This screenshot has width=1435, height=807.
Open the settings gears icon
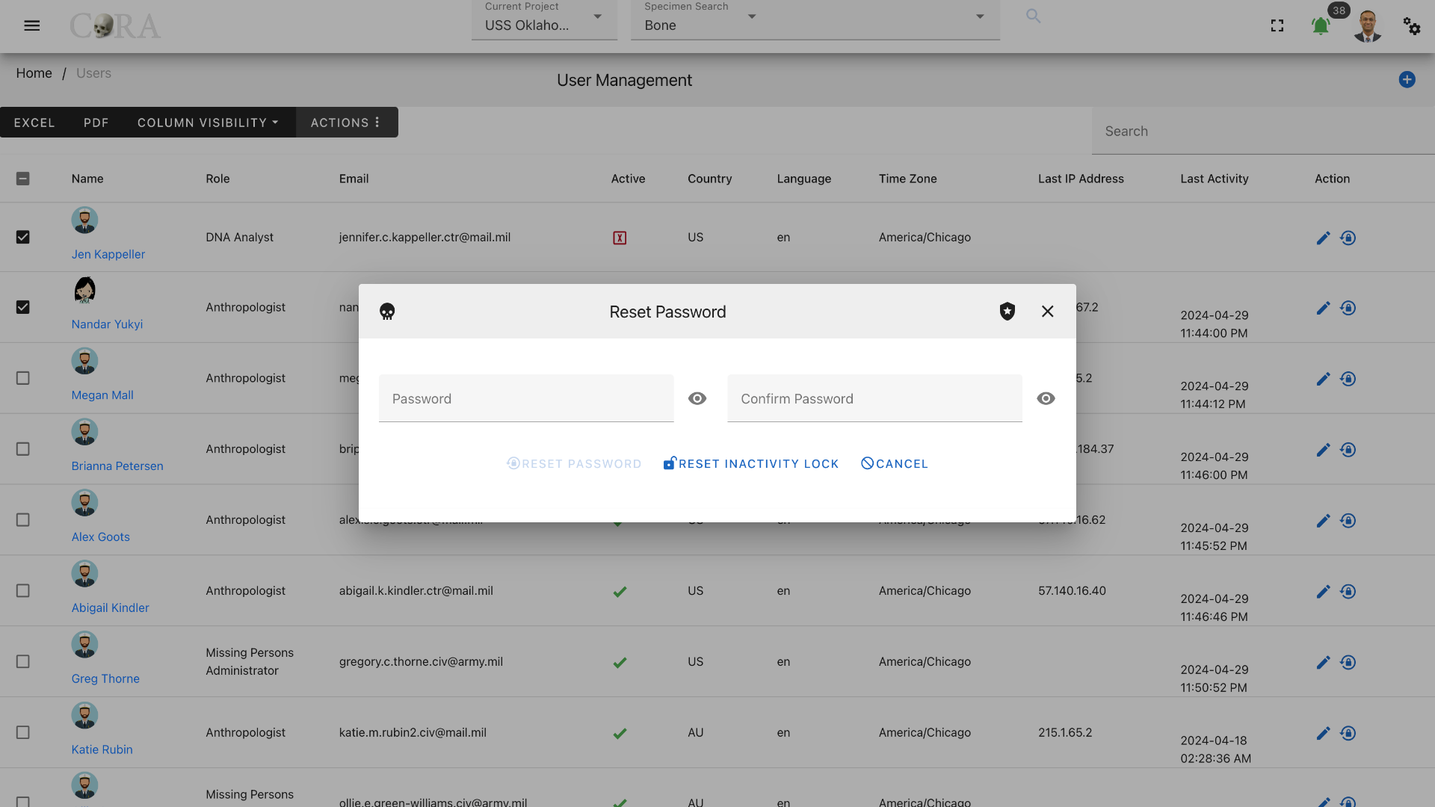click(1412, 26)
